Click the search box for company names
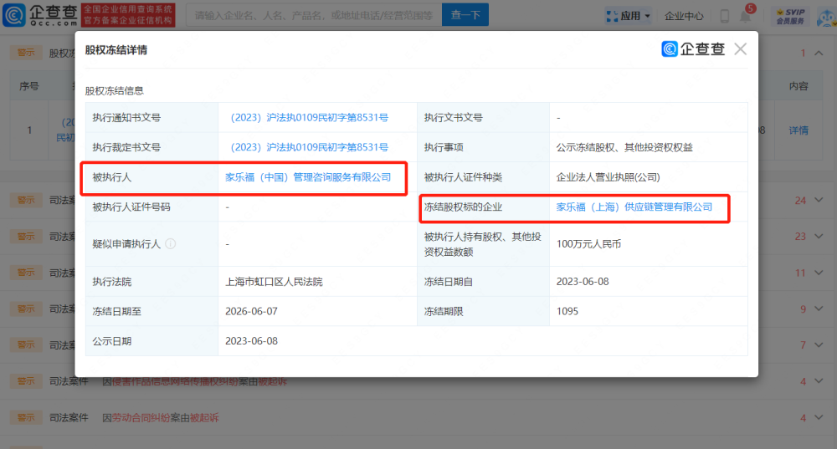The width and height of the screenshot is (837, 449). [x=314, y=15]
